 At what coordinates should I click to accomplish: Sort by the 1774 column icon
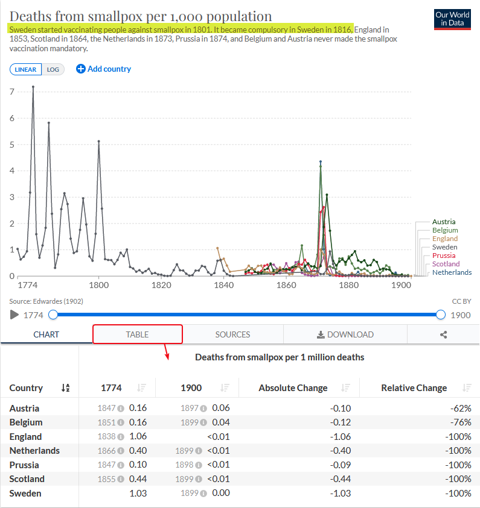point(141,387)
